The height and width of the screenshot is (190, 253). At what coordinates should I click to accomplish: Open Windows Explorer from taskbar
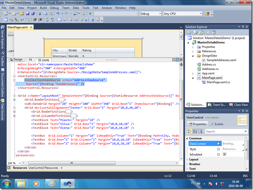[x=21, y=184]
